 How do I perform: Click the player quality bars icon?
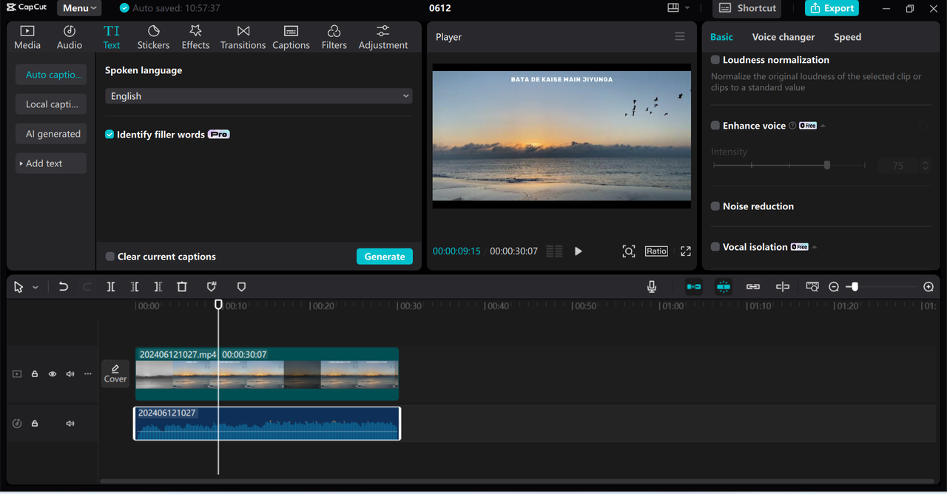tap(554, 251)
